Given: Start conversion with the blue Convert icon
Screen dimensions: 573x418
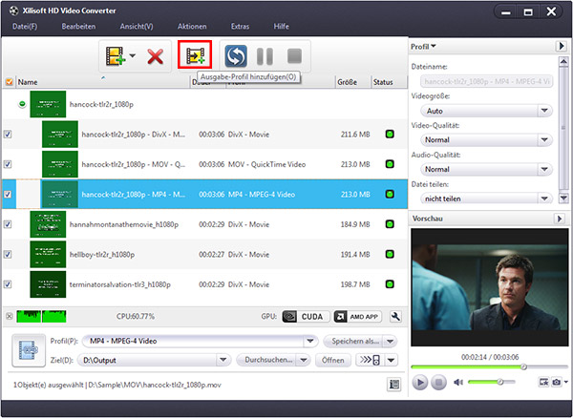Looking at the screenshot, I should click(x=236, y=56).
